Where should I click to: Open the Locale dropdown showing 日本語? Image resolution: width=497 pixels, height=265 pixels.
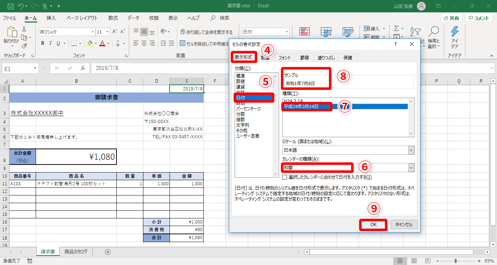pyautogui.click(x=411, y=150)
